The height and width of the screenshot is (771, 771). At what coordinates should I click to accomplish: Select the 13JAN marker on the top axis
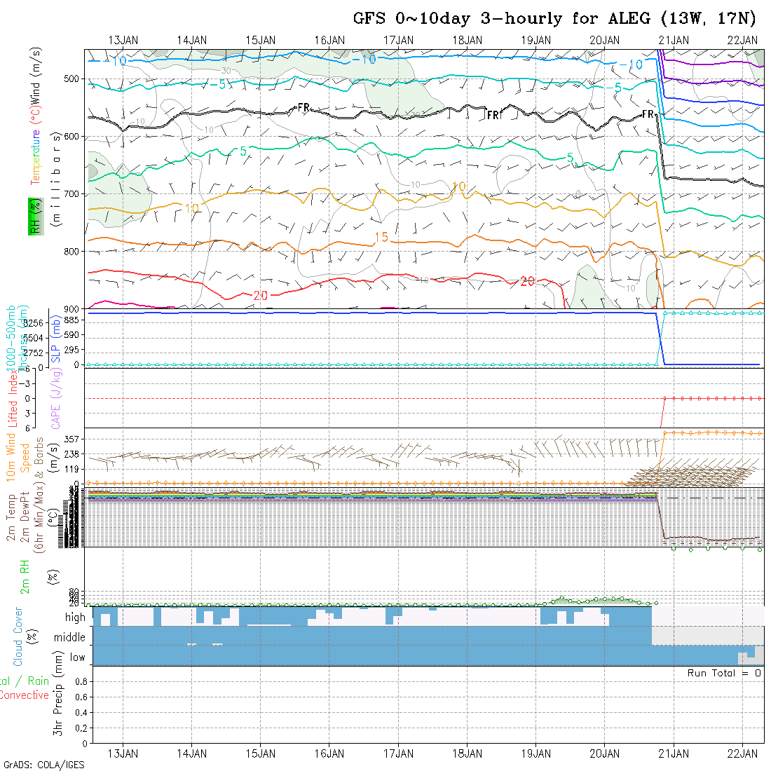123,40
